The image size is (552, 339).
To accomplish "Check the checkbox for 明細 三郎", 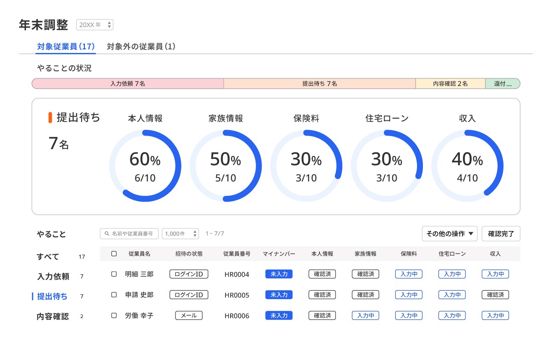I will coord(114,274).
